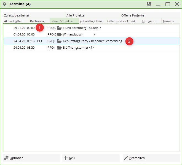Show the Offen und in Arbeit tab
This screenshot has width=182, height=165.
121,21
